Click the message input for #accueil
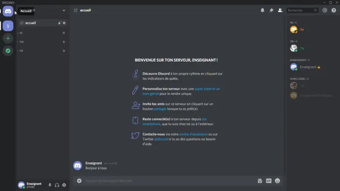 (169, 181)
